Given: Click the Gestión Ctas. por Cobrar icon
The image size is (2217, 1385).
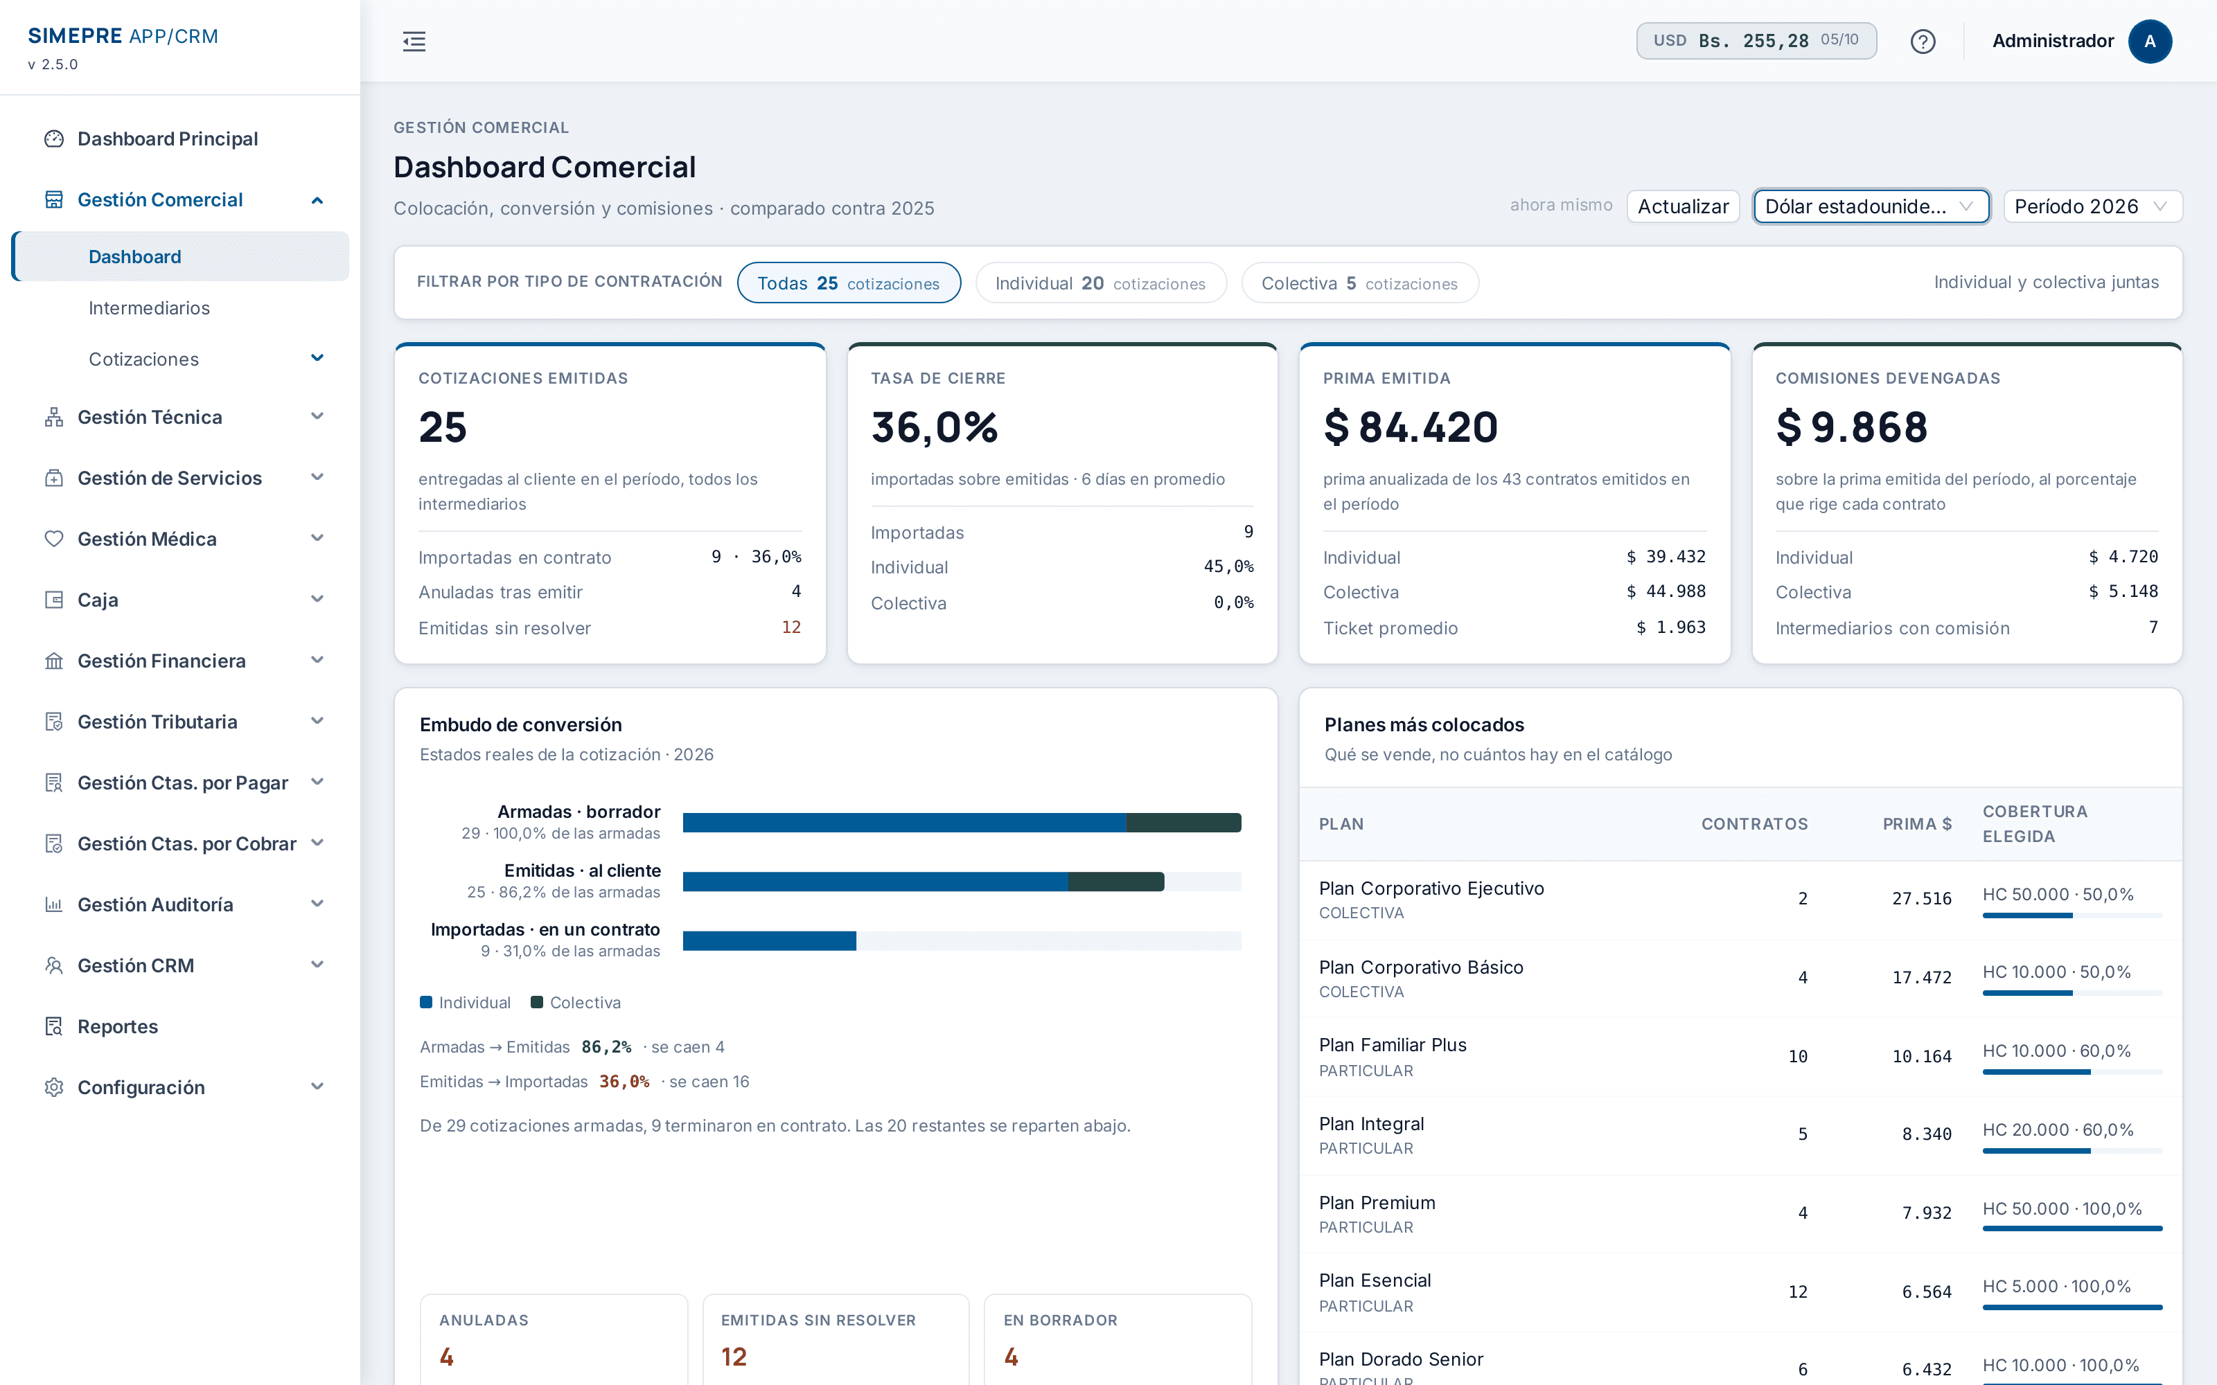Looking at the screenshot, I should coord(54,843).
